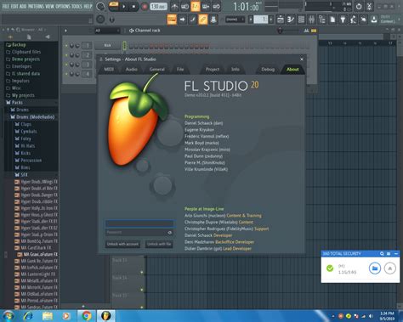
Task: Click the loop recording icon
Action: click(x=216, y=7)
